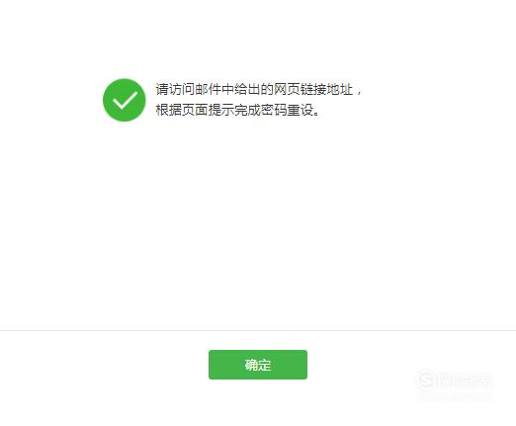Click the words 页面提示 in the second line
The height and width of the screenshot is (426, 516).
(208, 110)
